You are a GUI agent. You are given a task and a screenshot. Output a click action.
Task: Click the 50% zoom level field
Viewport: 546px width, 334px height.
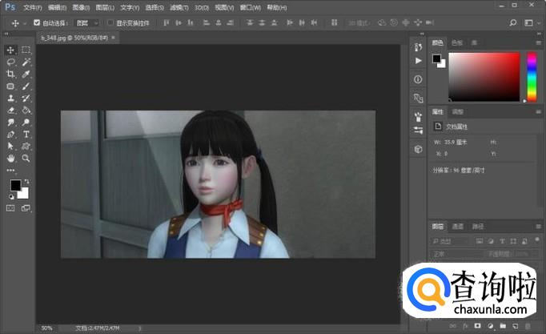tap(47, 328)
